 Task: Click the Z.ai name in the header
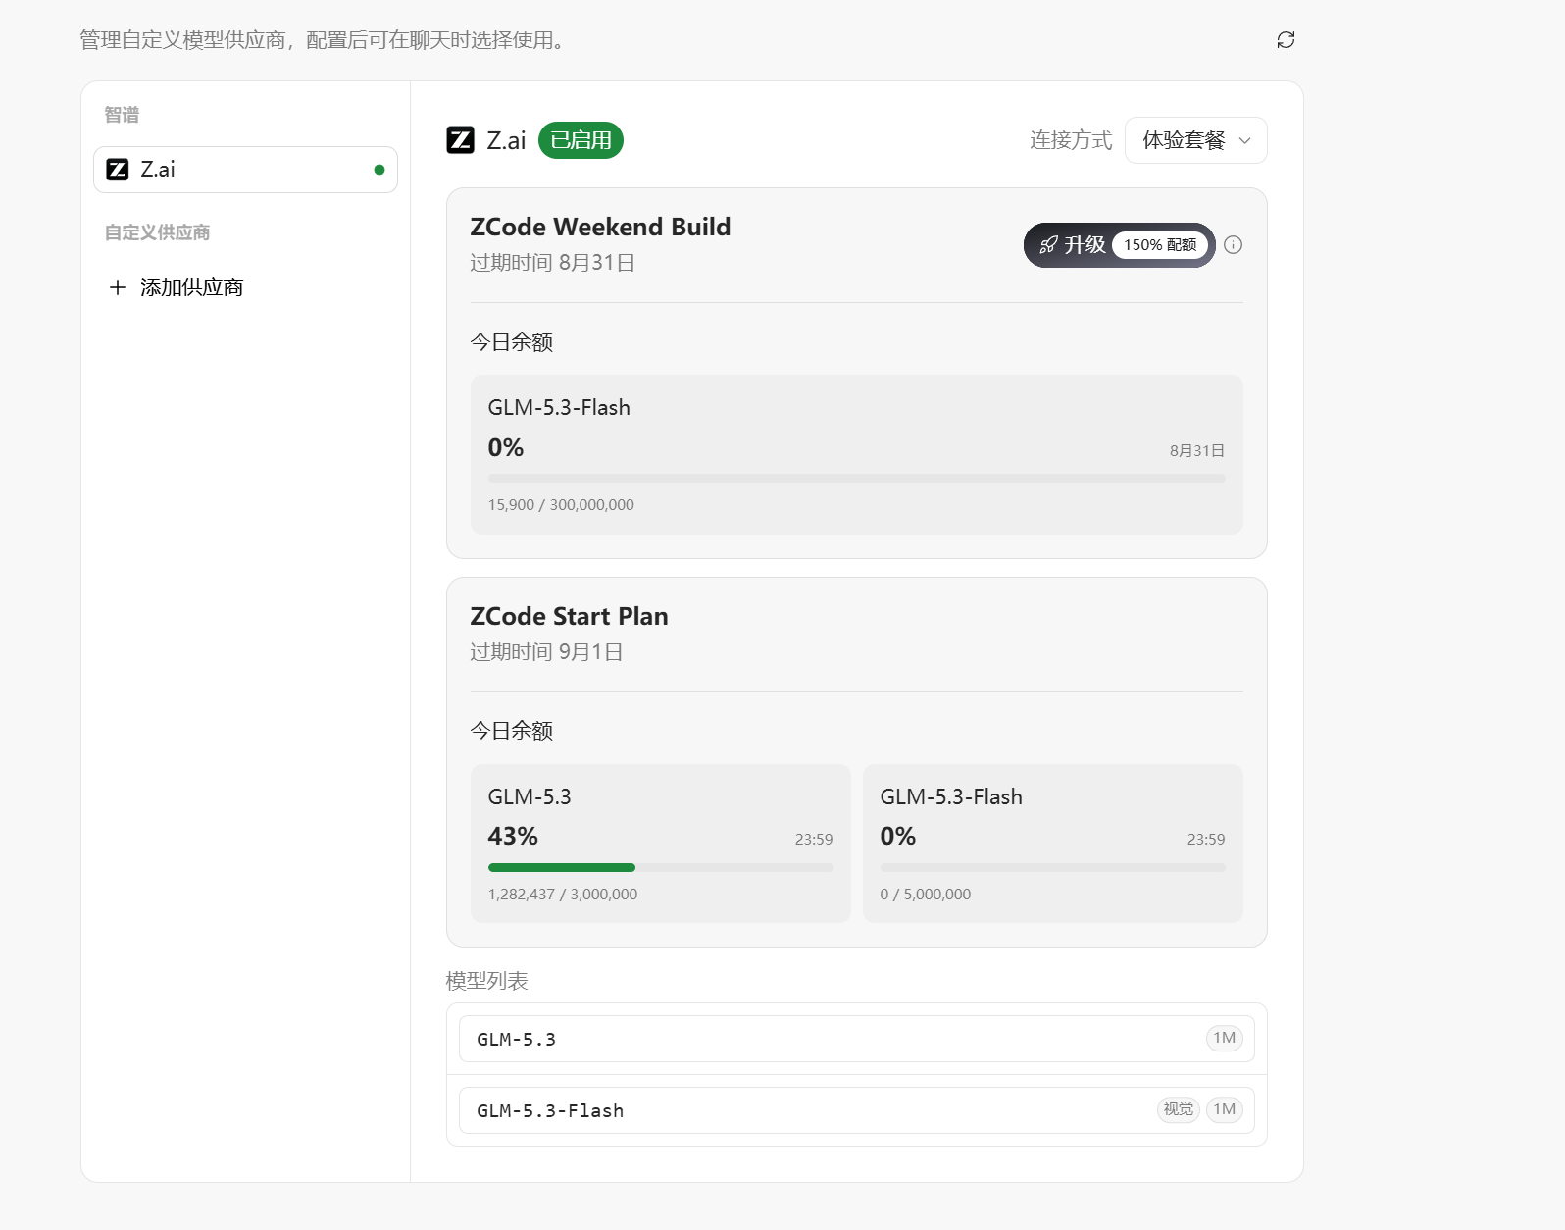coord(506,140)
